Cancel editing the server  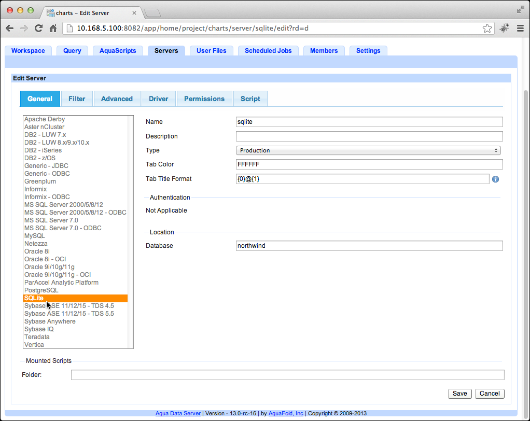(490, 394)
